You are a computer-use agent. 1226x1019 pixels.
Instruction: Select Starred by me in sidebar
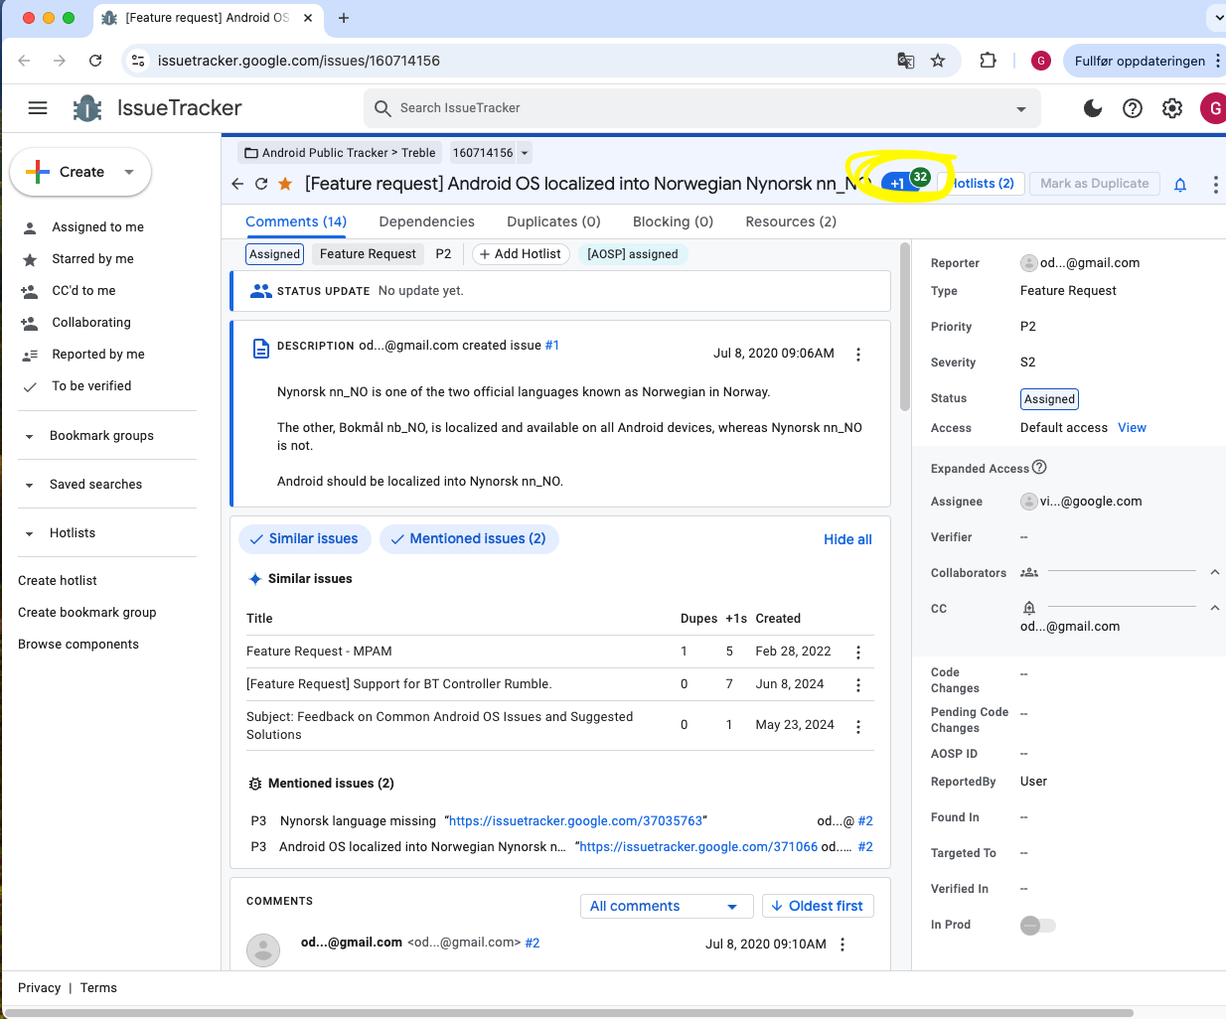pos(92,259)
